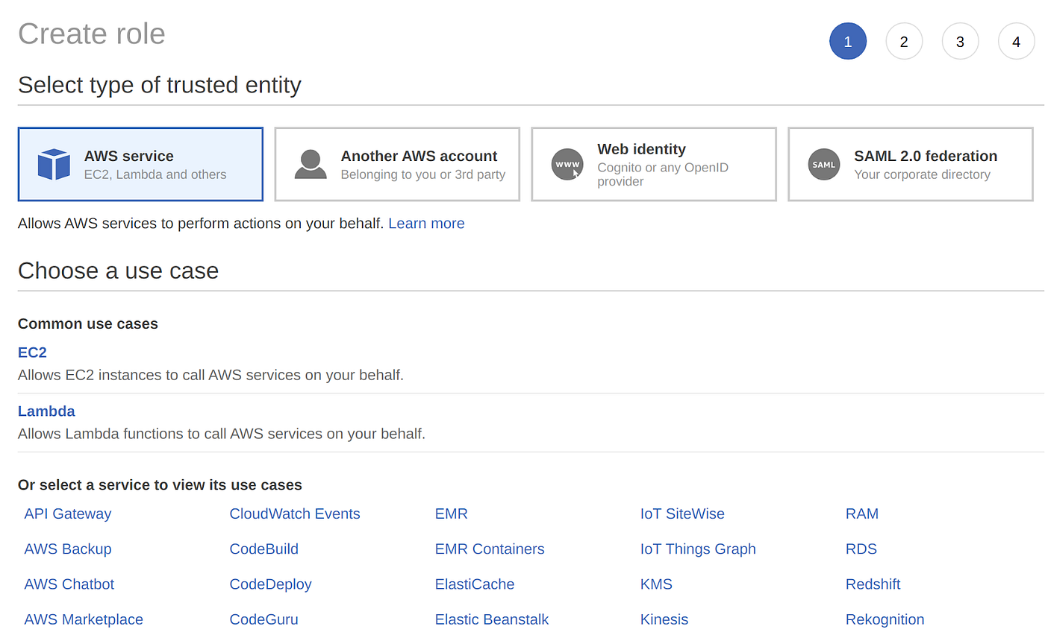This screenshot has width=1045, height=635.
Task: Click the 'Create role' page title
Action: pyautogui.click(x=92, y=34)
